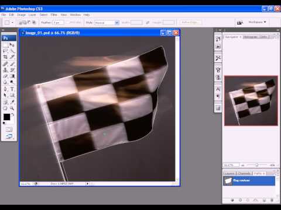Click the Navigator zoom slider

pos(257,165)
